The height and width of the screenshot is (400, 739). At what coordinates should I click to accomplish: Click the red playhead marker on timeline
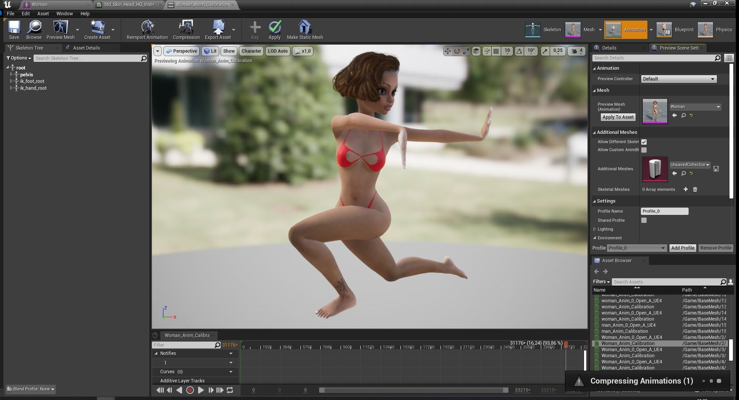coord(566,345)
